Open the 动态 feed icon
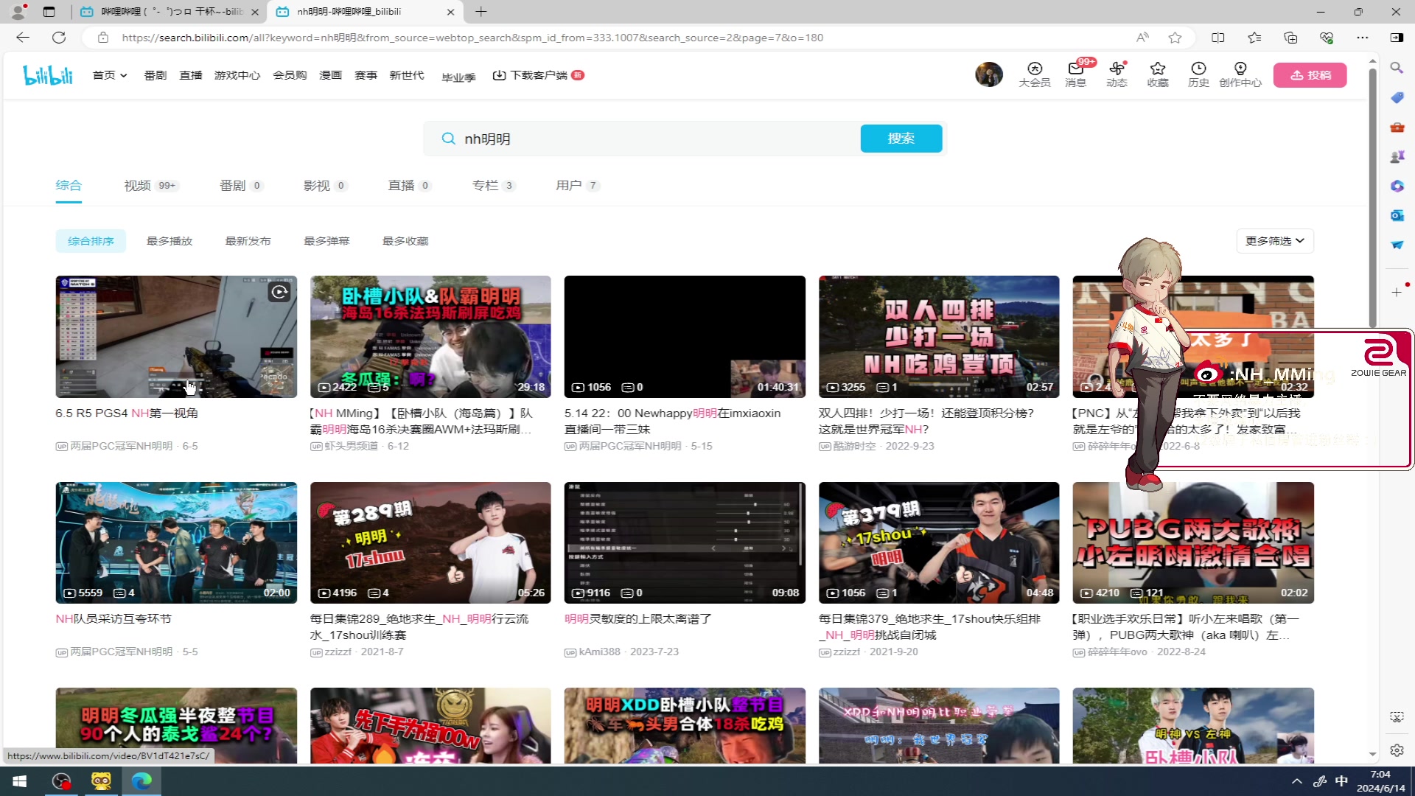This screenshot has width=1415, height=796. [x=1117, y=74]
